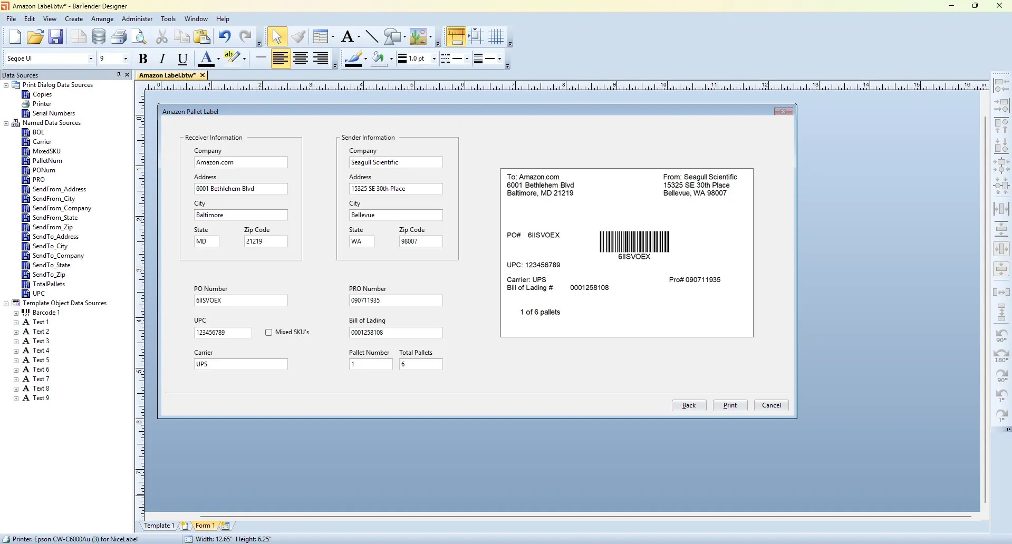The image size is (1012, 544).
Task: Expand the Barcode 1 tree node
Action: pos(16,313)
